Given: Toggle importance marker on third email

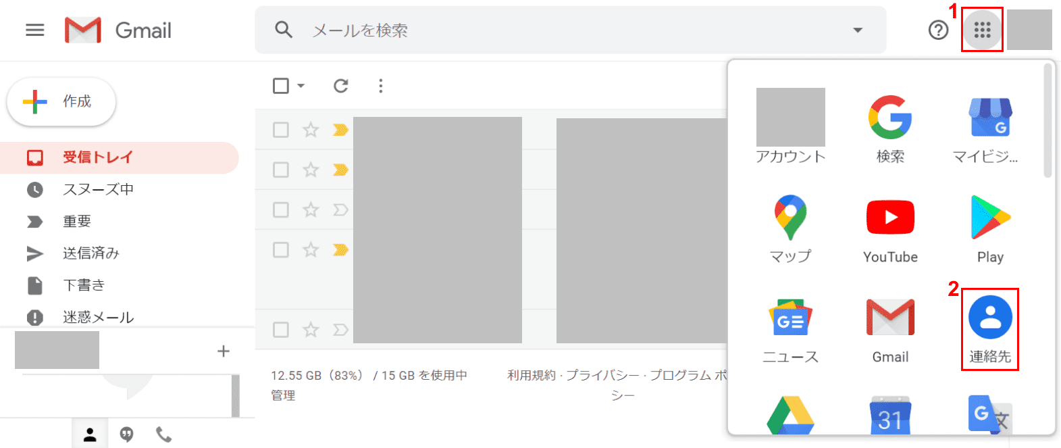Looking at the screenshot, I should click(340, 209).
